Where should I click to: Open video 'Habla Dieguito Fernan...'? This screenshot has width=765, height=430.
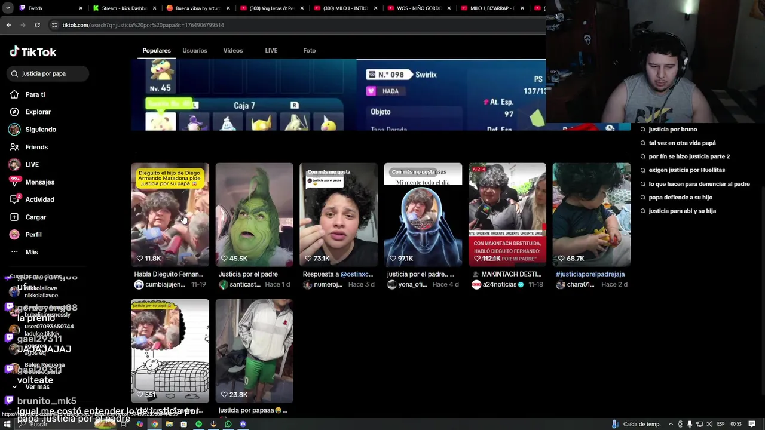pos(170,214)
